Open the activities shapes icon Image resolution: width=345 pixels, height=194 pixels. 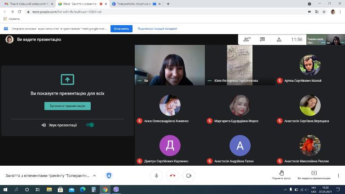click(279, 40)
